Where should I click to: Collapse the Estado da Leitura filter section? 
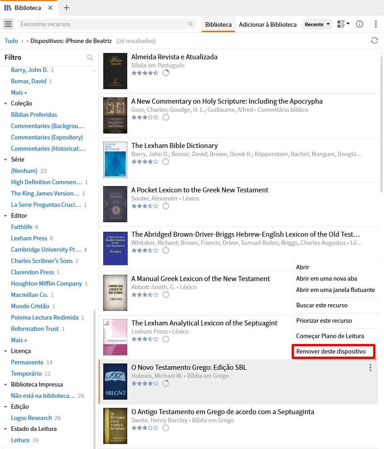pos(5,429)
